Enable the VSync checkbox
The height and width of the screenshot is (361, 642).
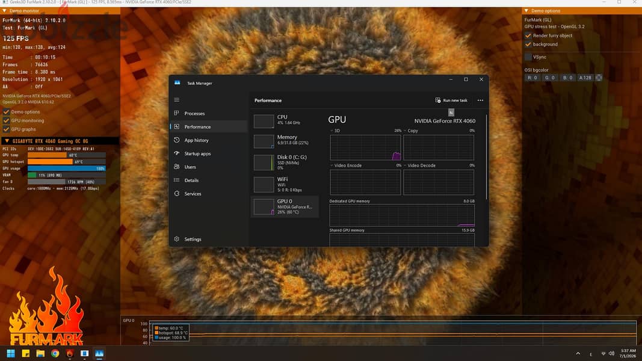coord(528,57)
